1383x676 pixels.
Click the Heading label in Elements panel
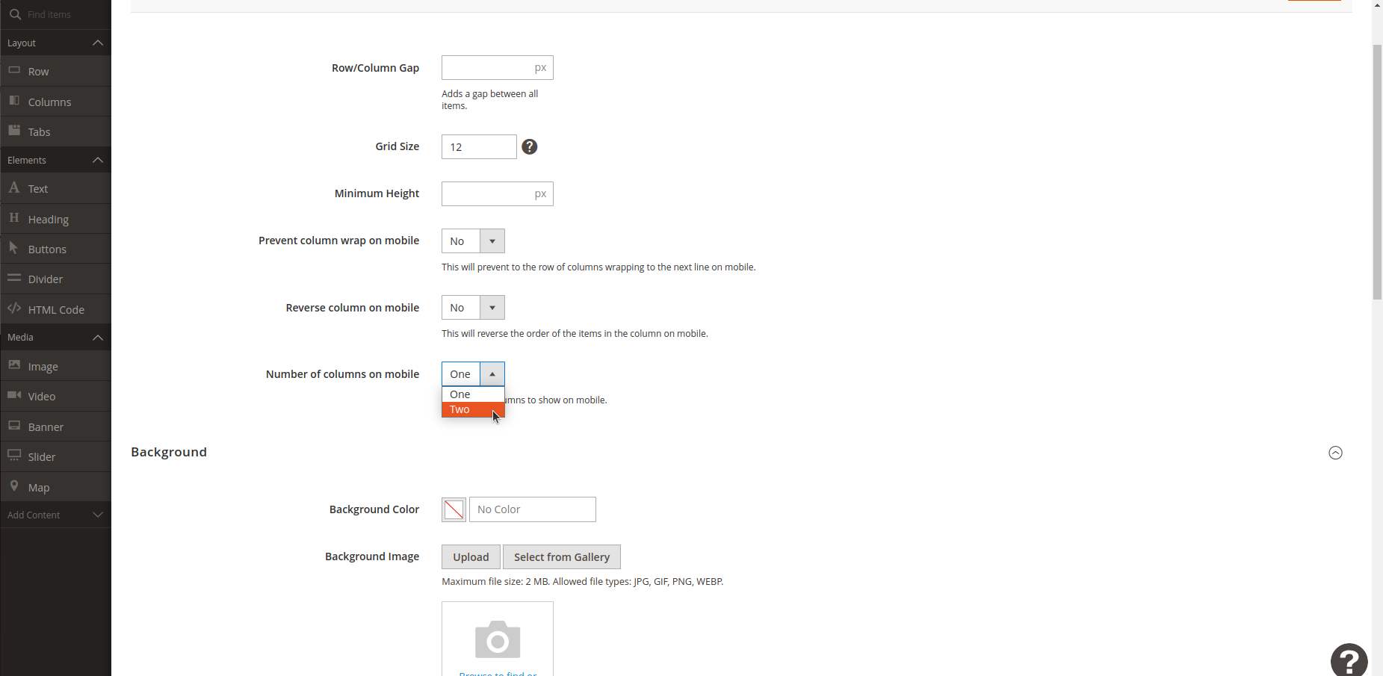49,219
